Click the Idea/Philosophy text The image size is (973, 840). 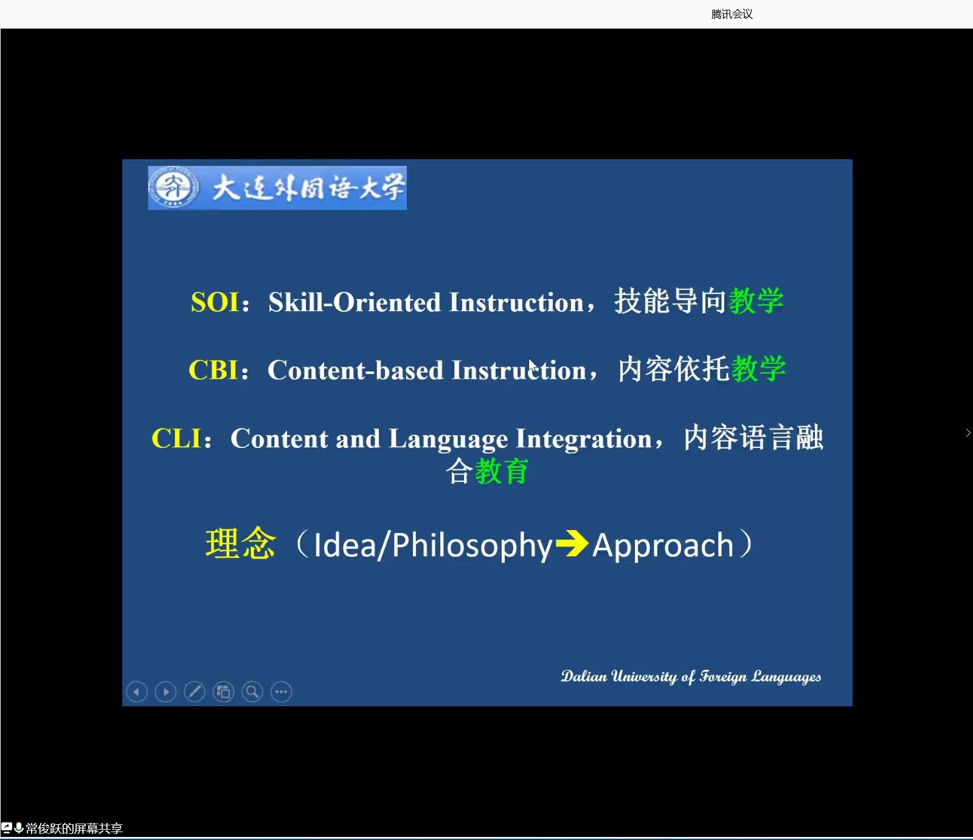click(432, 545)
